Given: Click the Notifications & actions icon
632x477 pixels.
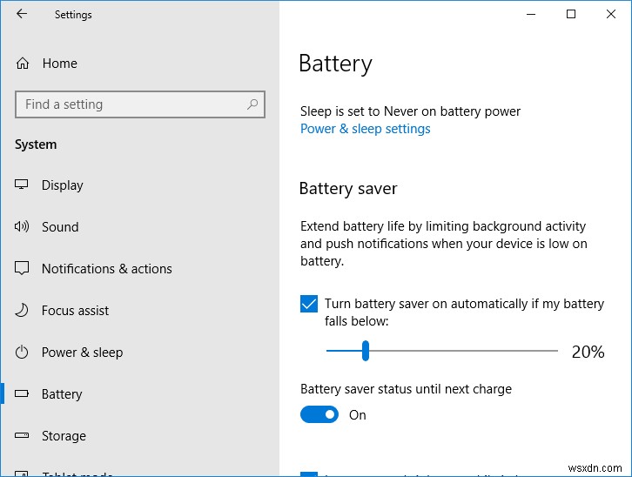Looking at the screenshot, I should coord(23,269).
